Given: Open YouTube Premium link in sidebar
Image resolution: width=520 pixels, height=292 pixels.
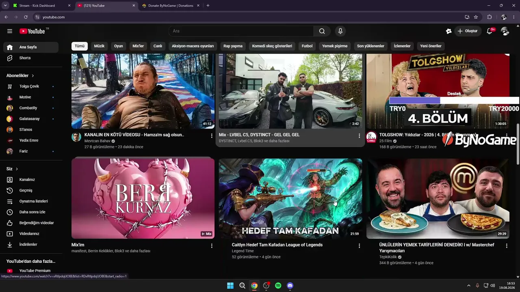Looking at the screenshot, I should [x=31, y=271].
